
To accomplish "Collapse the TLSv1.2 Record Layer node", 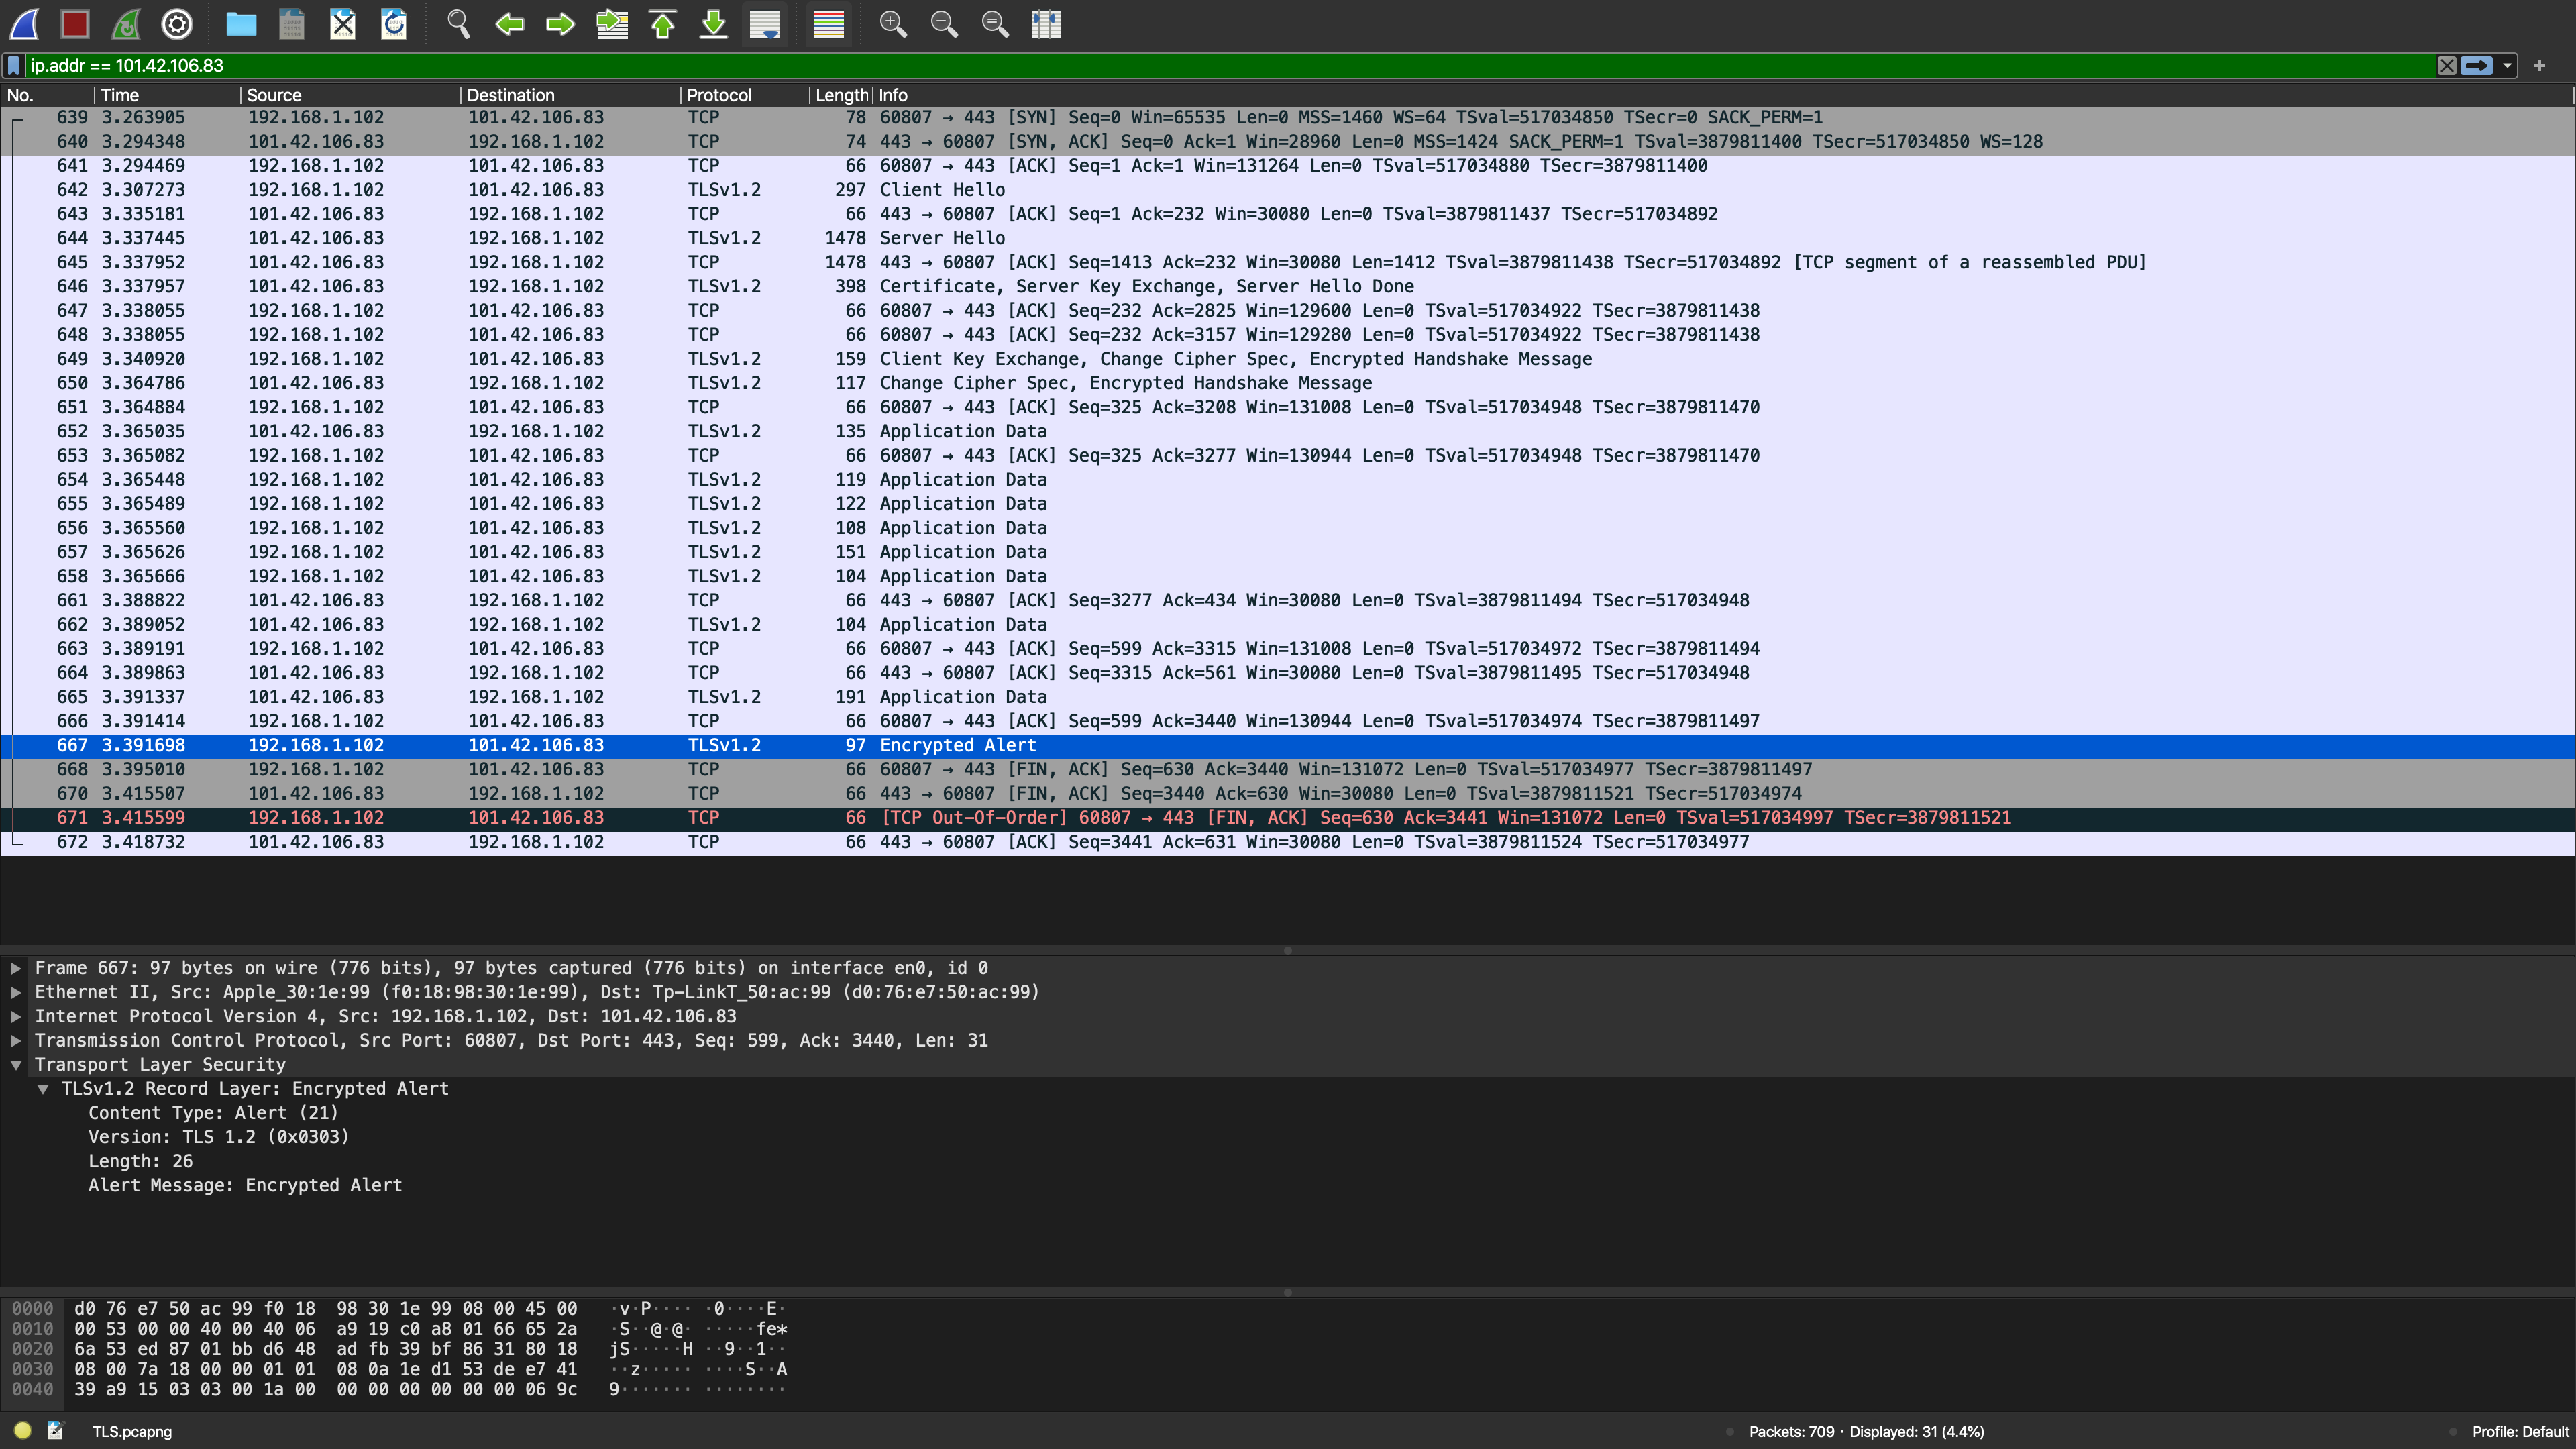I will point(43,1089).
